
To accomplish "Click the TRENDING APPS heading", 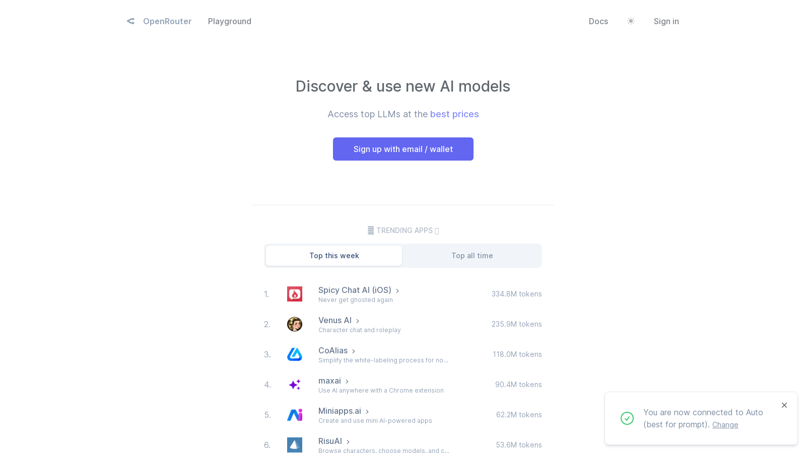I will click(403, 231).
